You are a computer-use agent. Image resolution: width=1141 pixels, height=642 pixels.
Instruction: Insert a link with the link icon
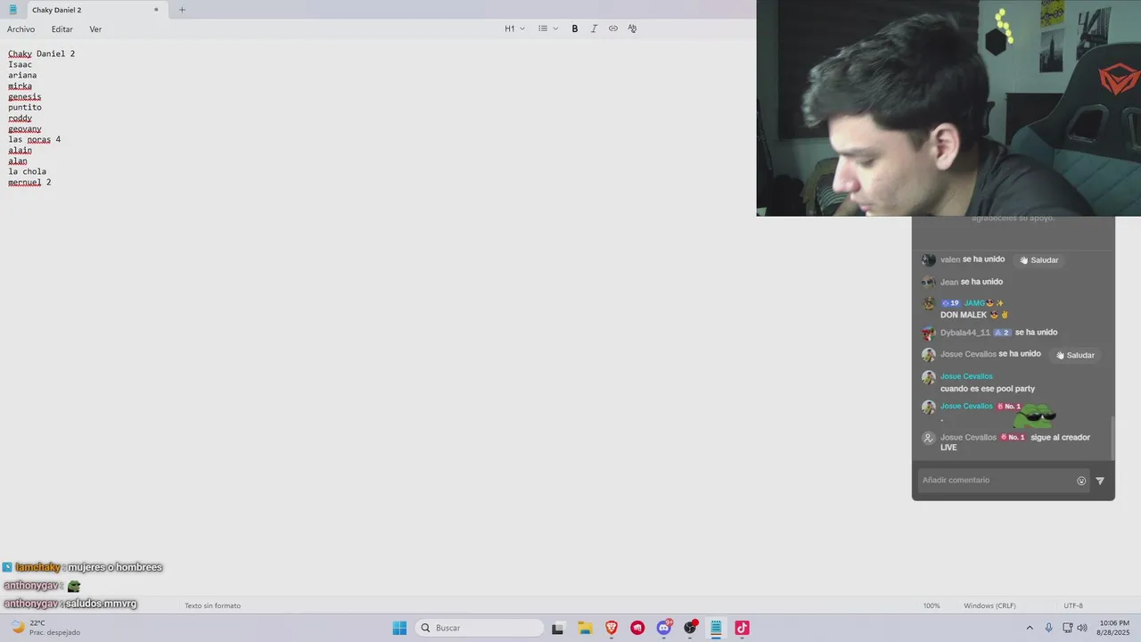point(613,29)
